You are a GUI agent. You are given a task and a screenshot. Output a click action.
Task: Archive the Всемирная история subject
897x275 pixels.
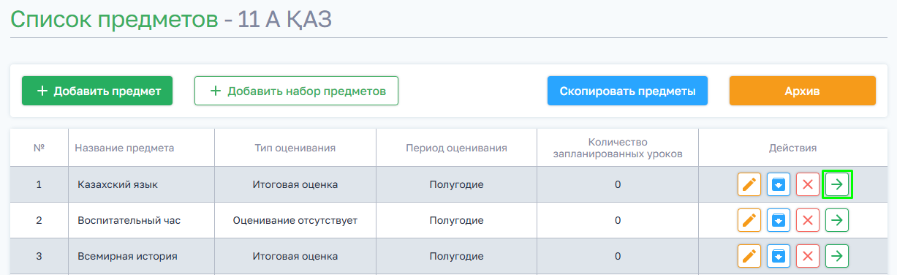click(779, 256)
